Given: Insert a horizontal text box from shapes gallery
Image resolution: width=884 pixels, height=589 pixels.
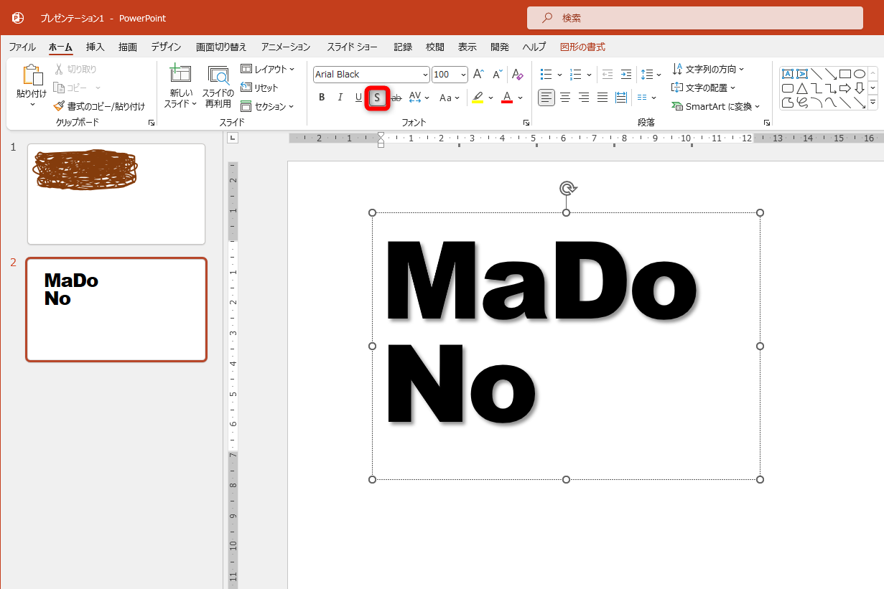Looking at the screenshot, I should (788, 74).
